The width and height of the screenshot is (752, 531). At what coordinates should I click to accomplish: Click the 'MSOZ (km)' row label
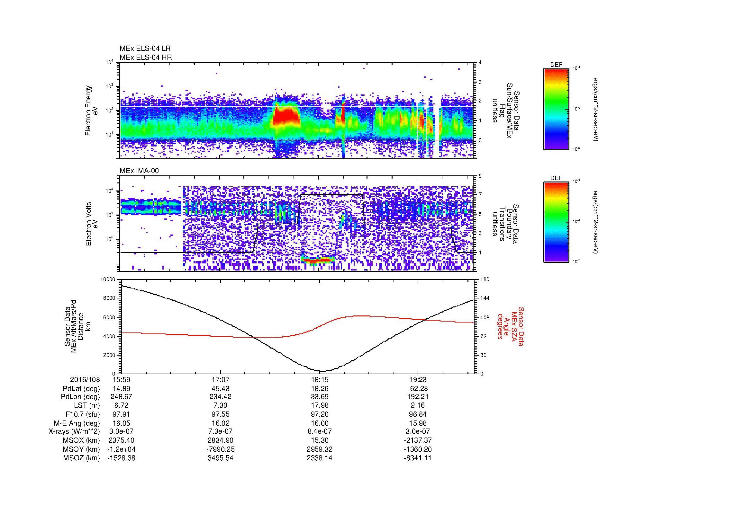(81, 458)
